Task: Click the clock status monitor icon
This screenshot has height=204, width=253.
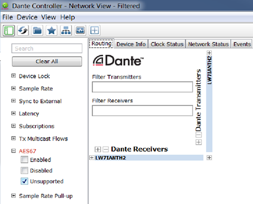Action: coord(80,30)
